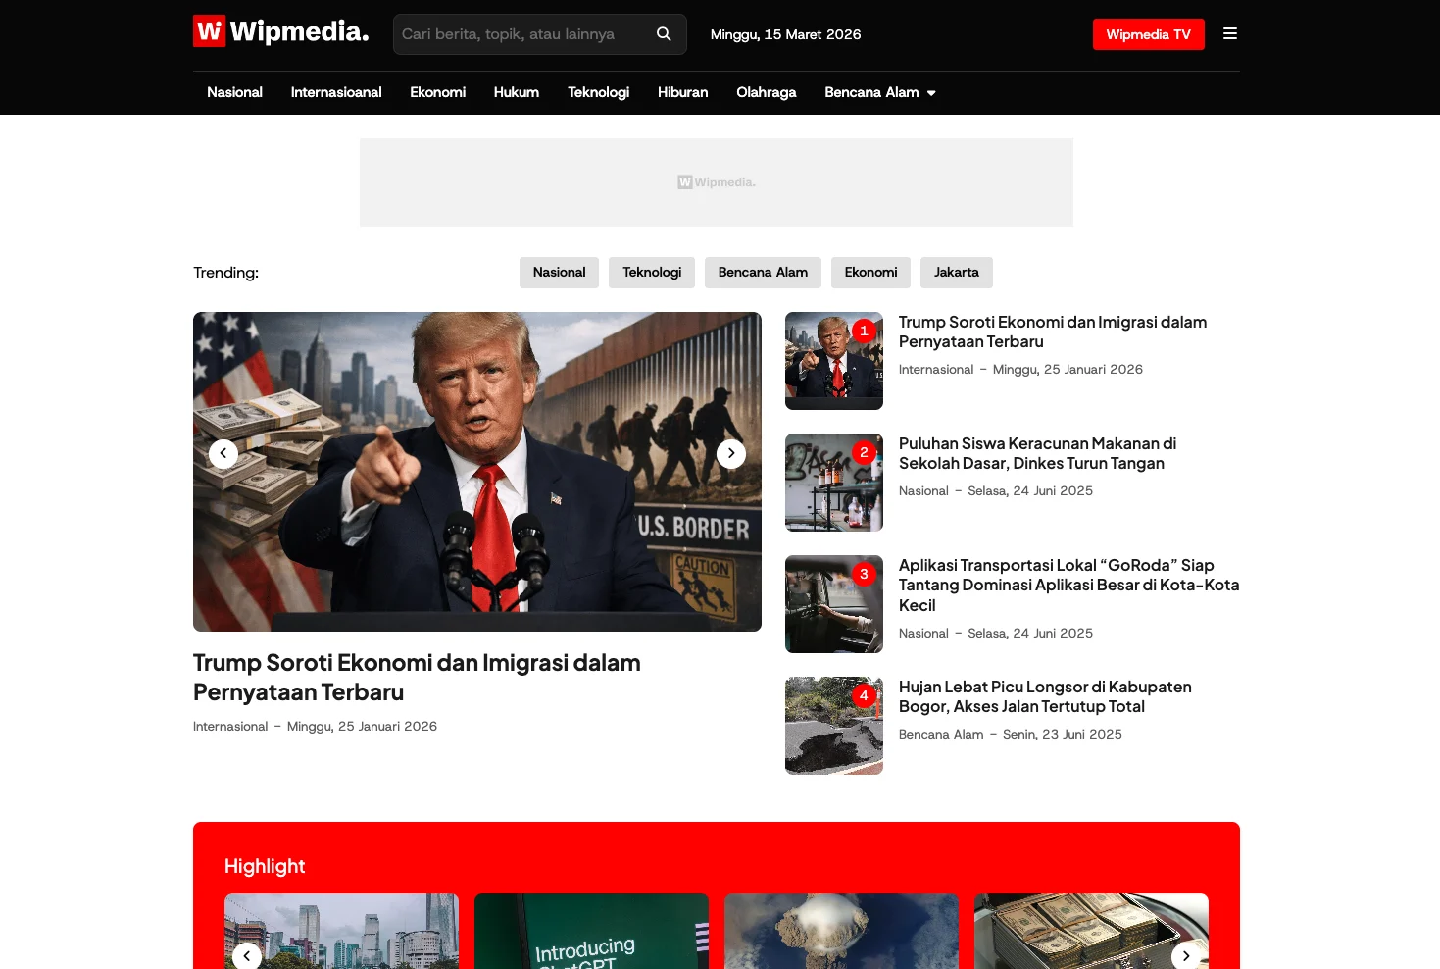Click the Highlight carousel left arrow

click(x=246, y=955)
